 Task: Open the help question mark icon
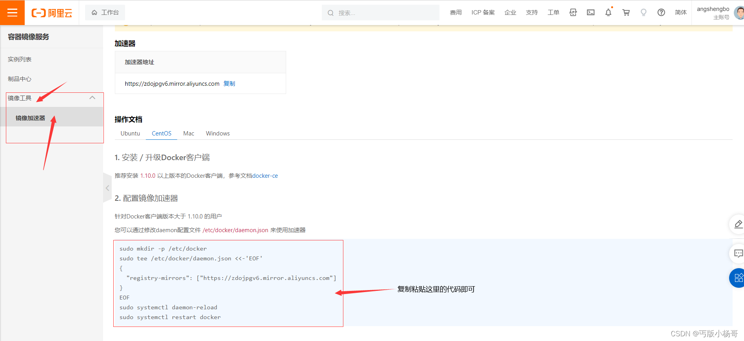coord(661,13)
